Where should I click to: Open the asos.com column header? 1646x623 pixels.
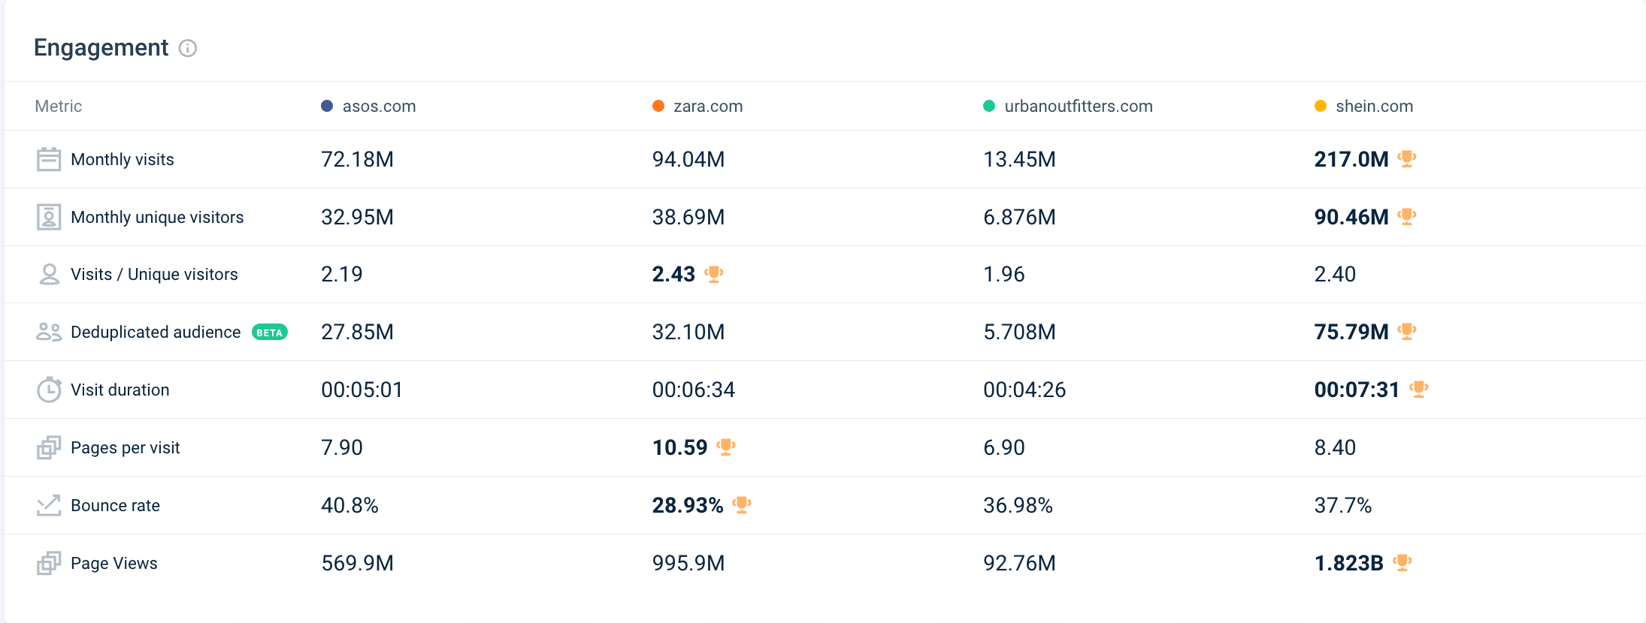pos(380,106)
